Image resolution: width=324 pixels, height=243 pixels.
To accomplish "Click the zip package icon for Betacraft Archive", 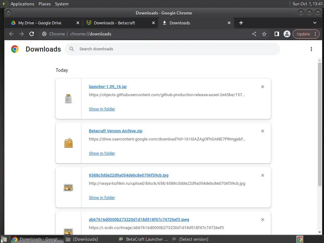I will click(68, 143).
